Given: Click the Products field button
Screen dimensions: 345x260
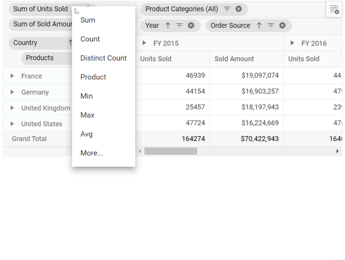Looking at the screenshot, I should coord(40,58).
